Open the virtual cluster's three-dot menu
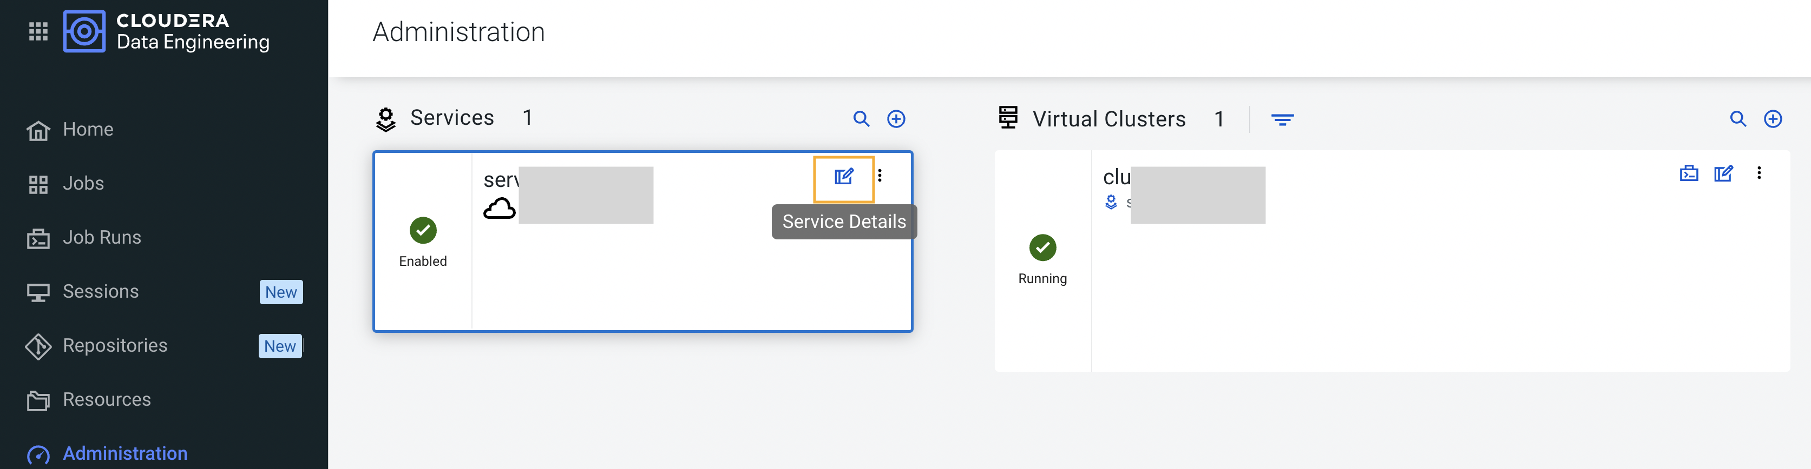 click(x=1759, y=173)
